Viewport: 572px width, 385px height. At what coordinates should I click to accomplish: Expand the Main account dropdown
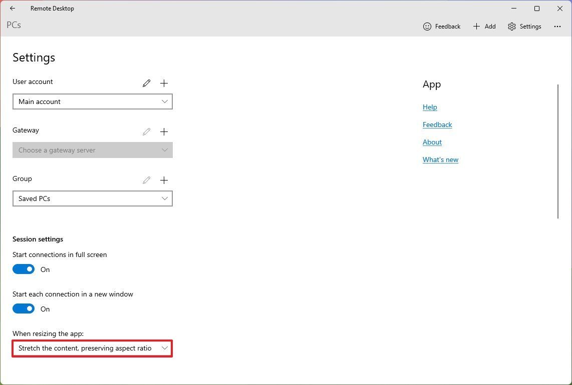point(92,101)
